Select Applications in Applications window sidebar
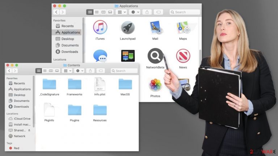This screenshot has height=156, width=278. click(x=67, y=32)
